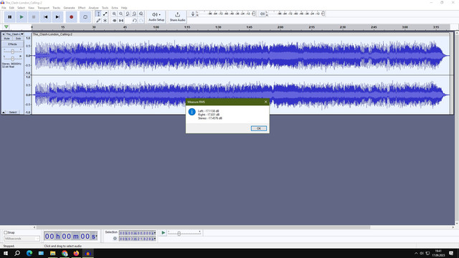459x258 pixels.
Task: Click the red Record button
Action: pos(71,17)
